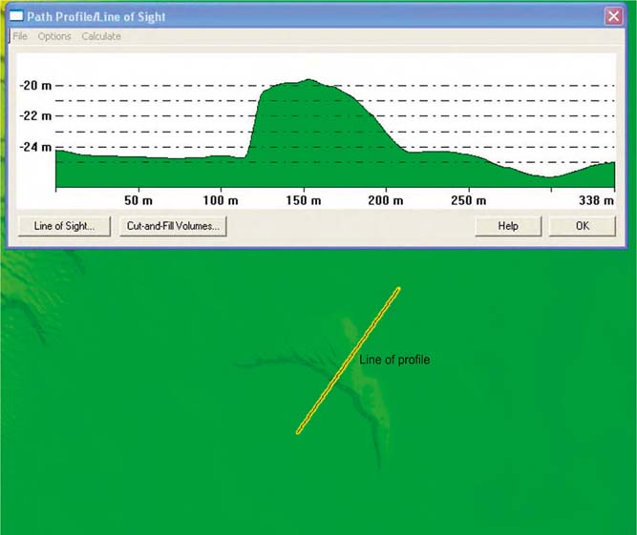The width and height of the screenshot is (637, 535).
Task: Close the Path Profile/Line of Sight window
Action: tap(613, 16)
